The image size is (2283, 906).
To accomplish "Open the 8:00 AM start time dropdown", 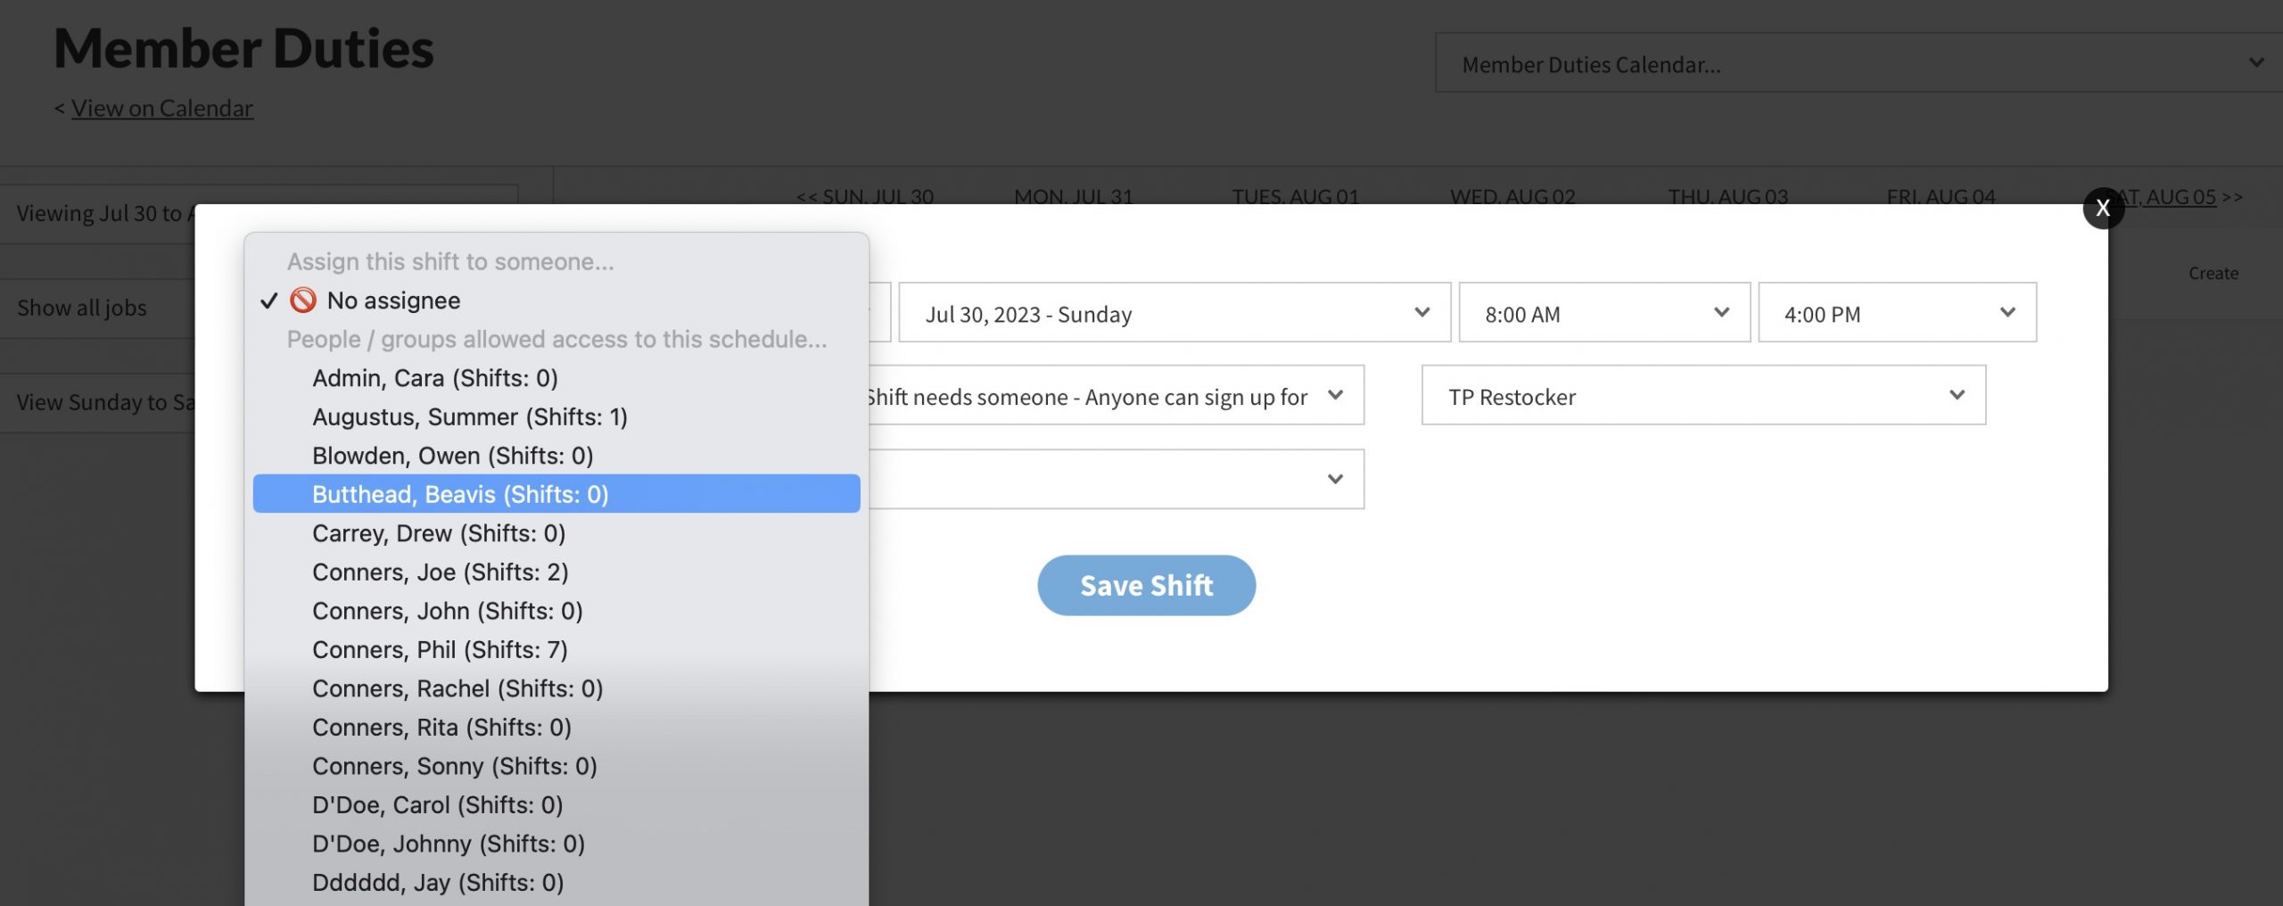I will 1603,314.
